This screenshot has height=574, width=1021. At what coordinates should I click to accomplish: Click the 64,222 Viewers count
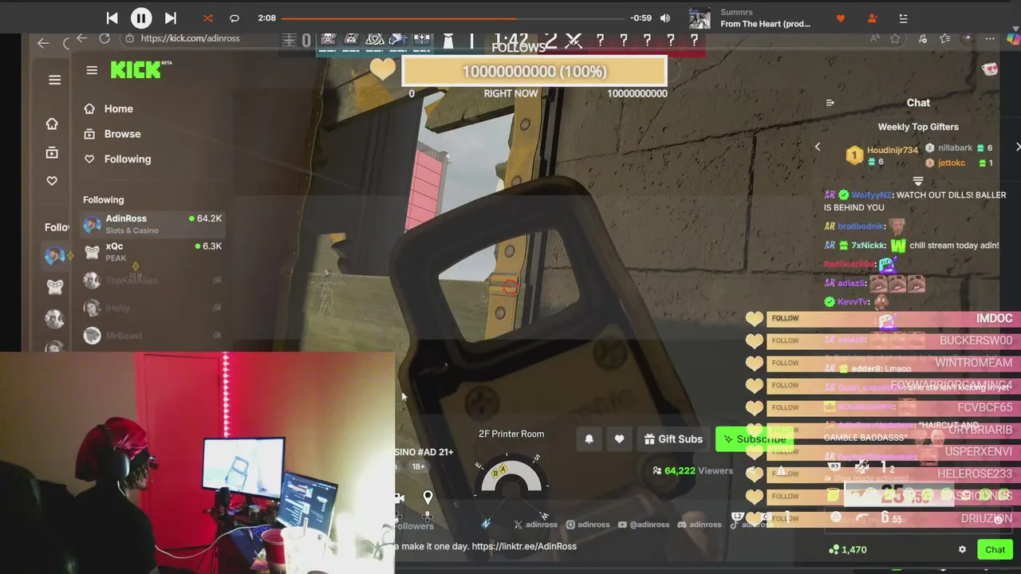point(692,470)
